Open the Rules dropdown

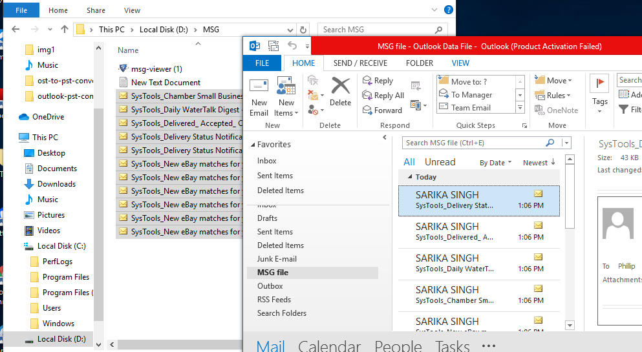click(x=552, y=95)
